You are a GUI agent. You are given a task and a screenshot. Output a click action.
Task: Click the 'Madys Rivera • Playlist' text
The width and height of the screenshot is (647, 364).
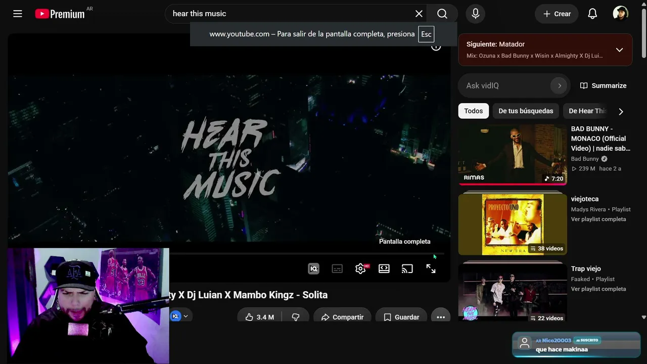tap(601, 209)
